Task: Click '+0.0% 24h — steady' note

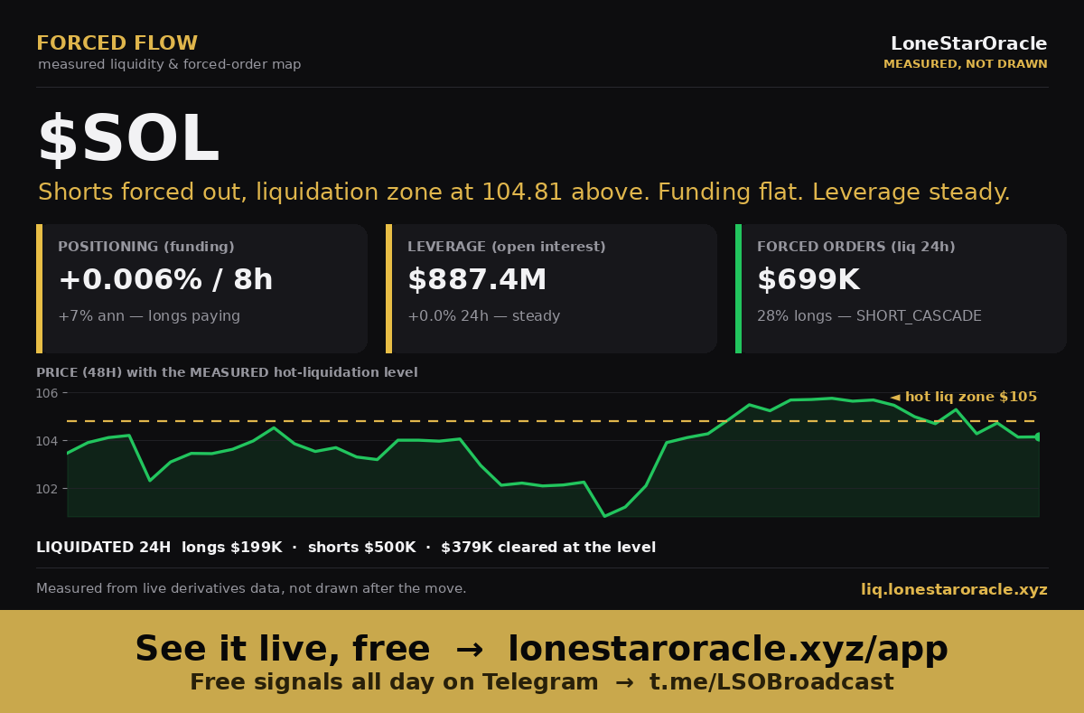Action: [484, 316]
